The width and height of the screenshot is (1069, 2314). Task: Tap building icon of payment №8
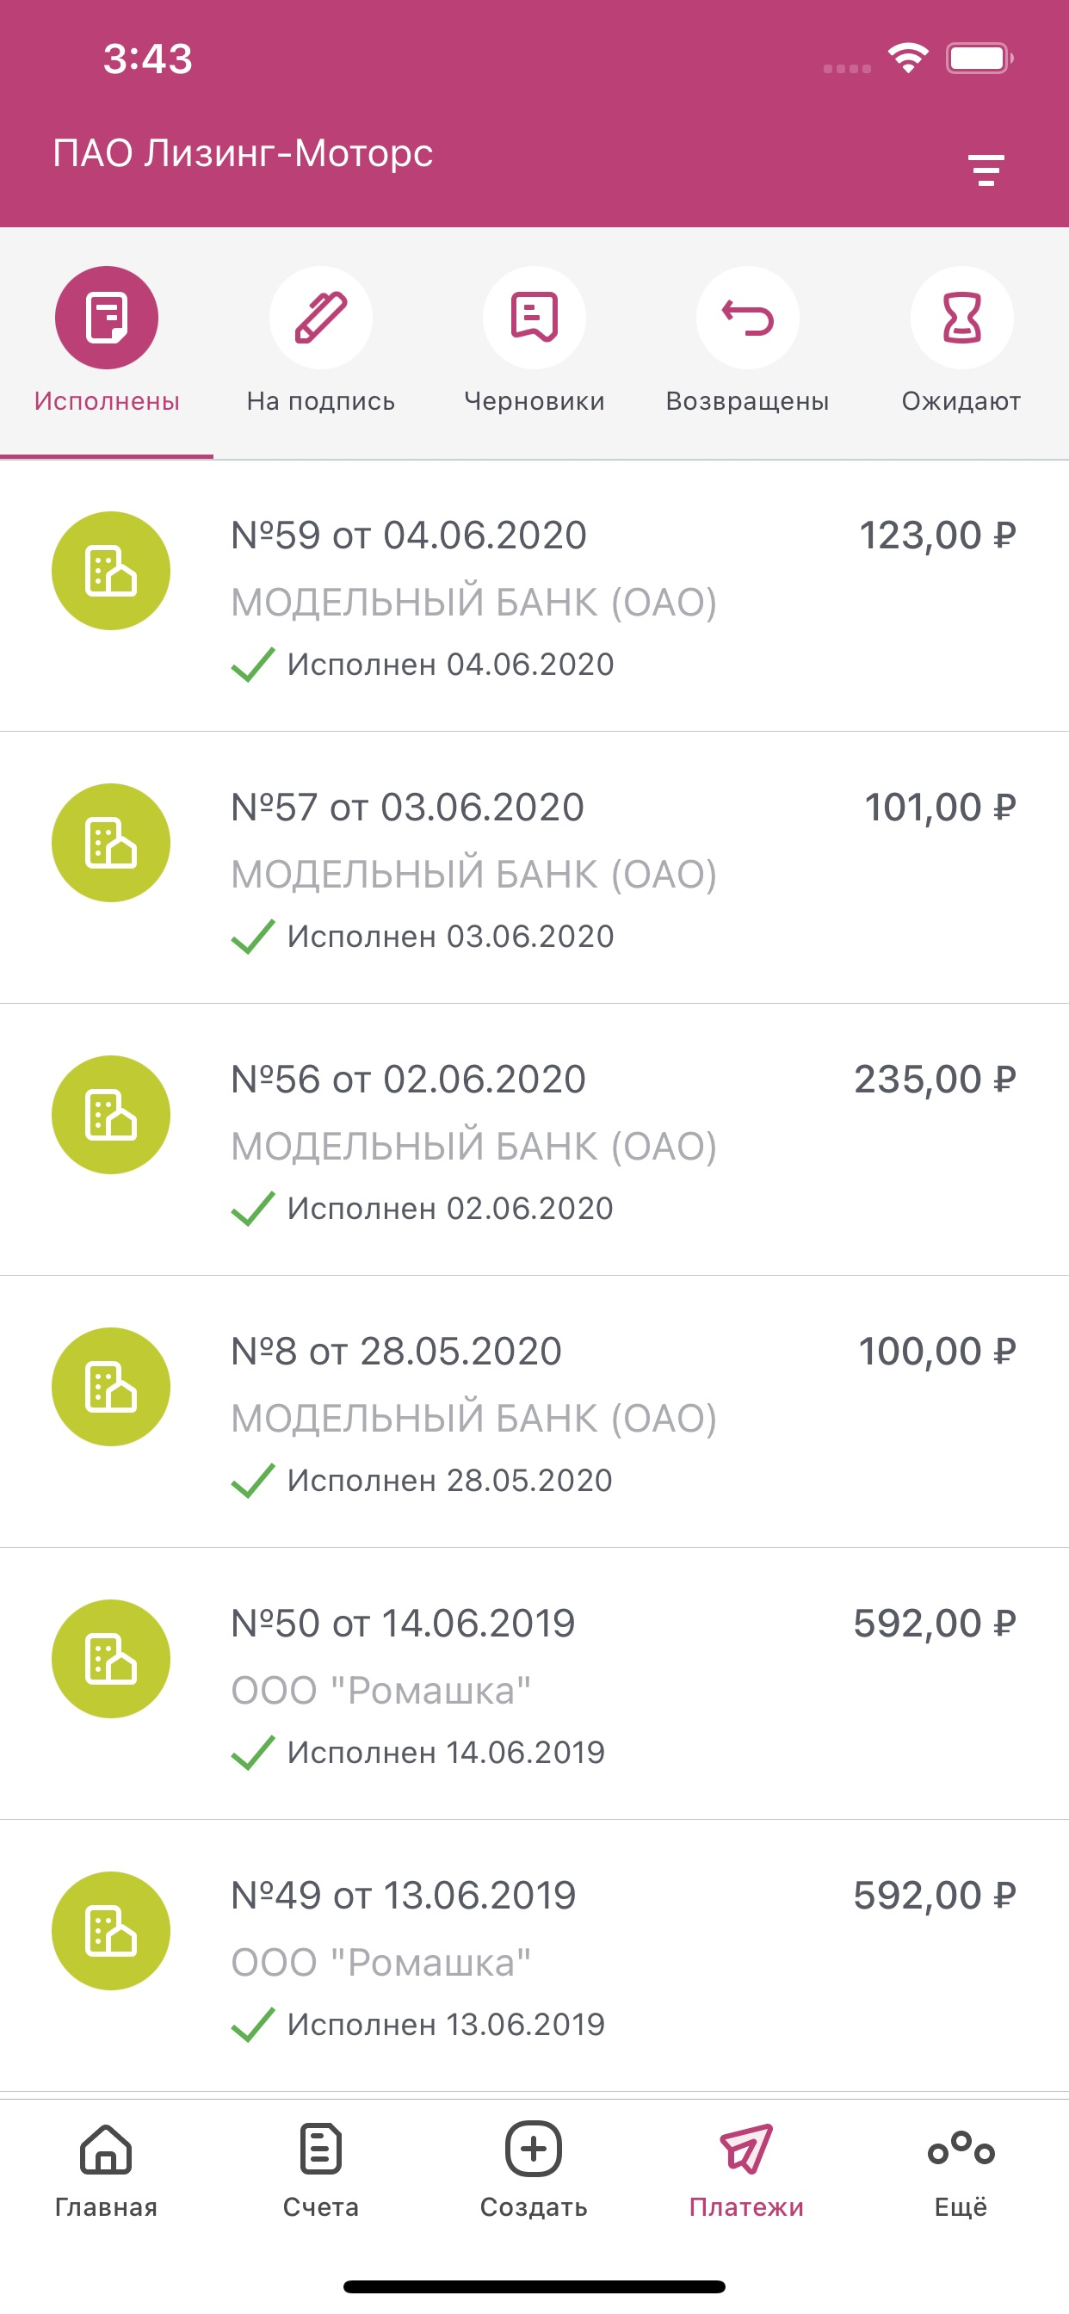click(x=110, y=1387)
